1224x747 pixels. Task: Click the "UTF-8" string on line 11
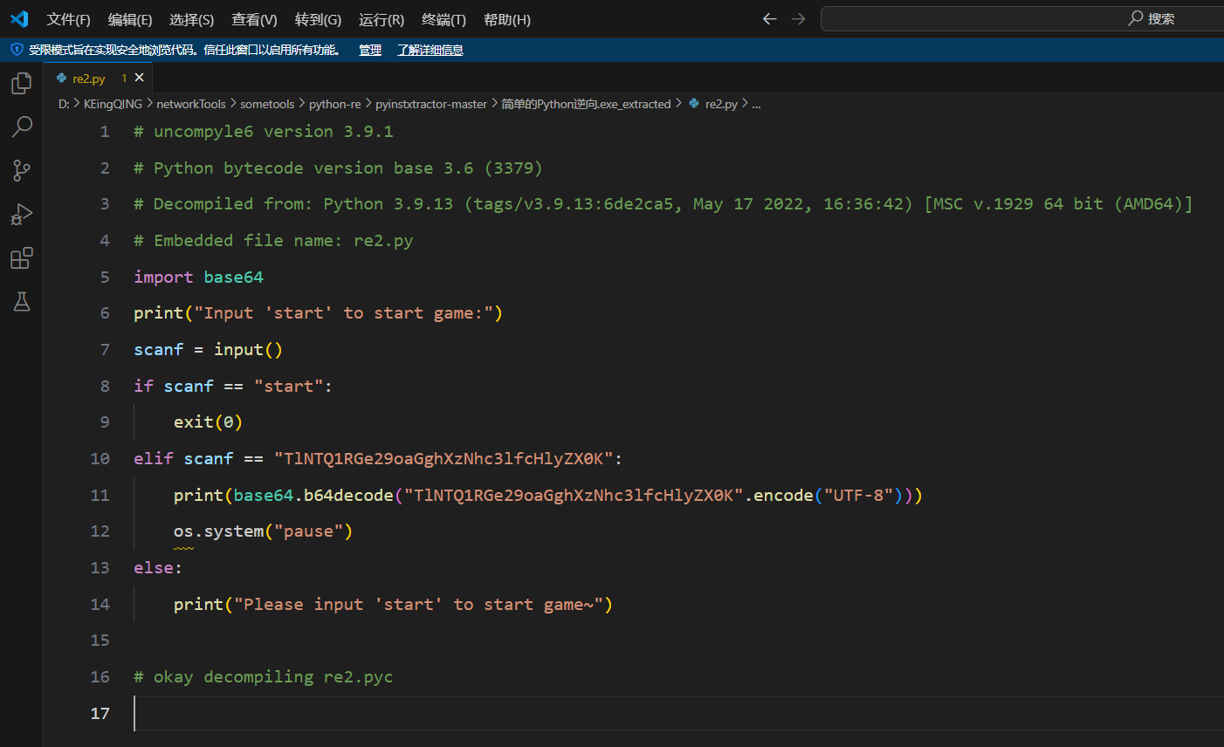click(858, 495)
